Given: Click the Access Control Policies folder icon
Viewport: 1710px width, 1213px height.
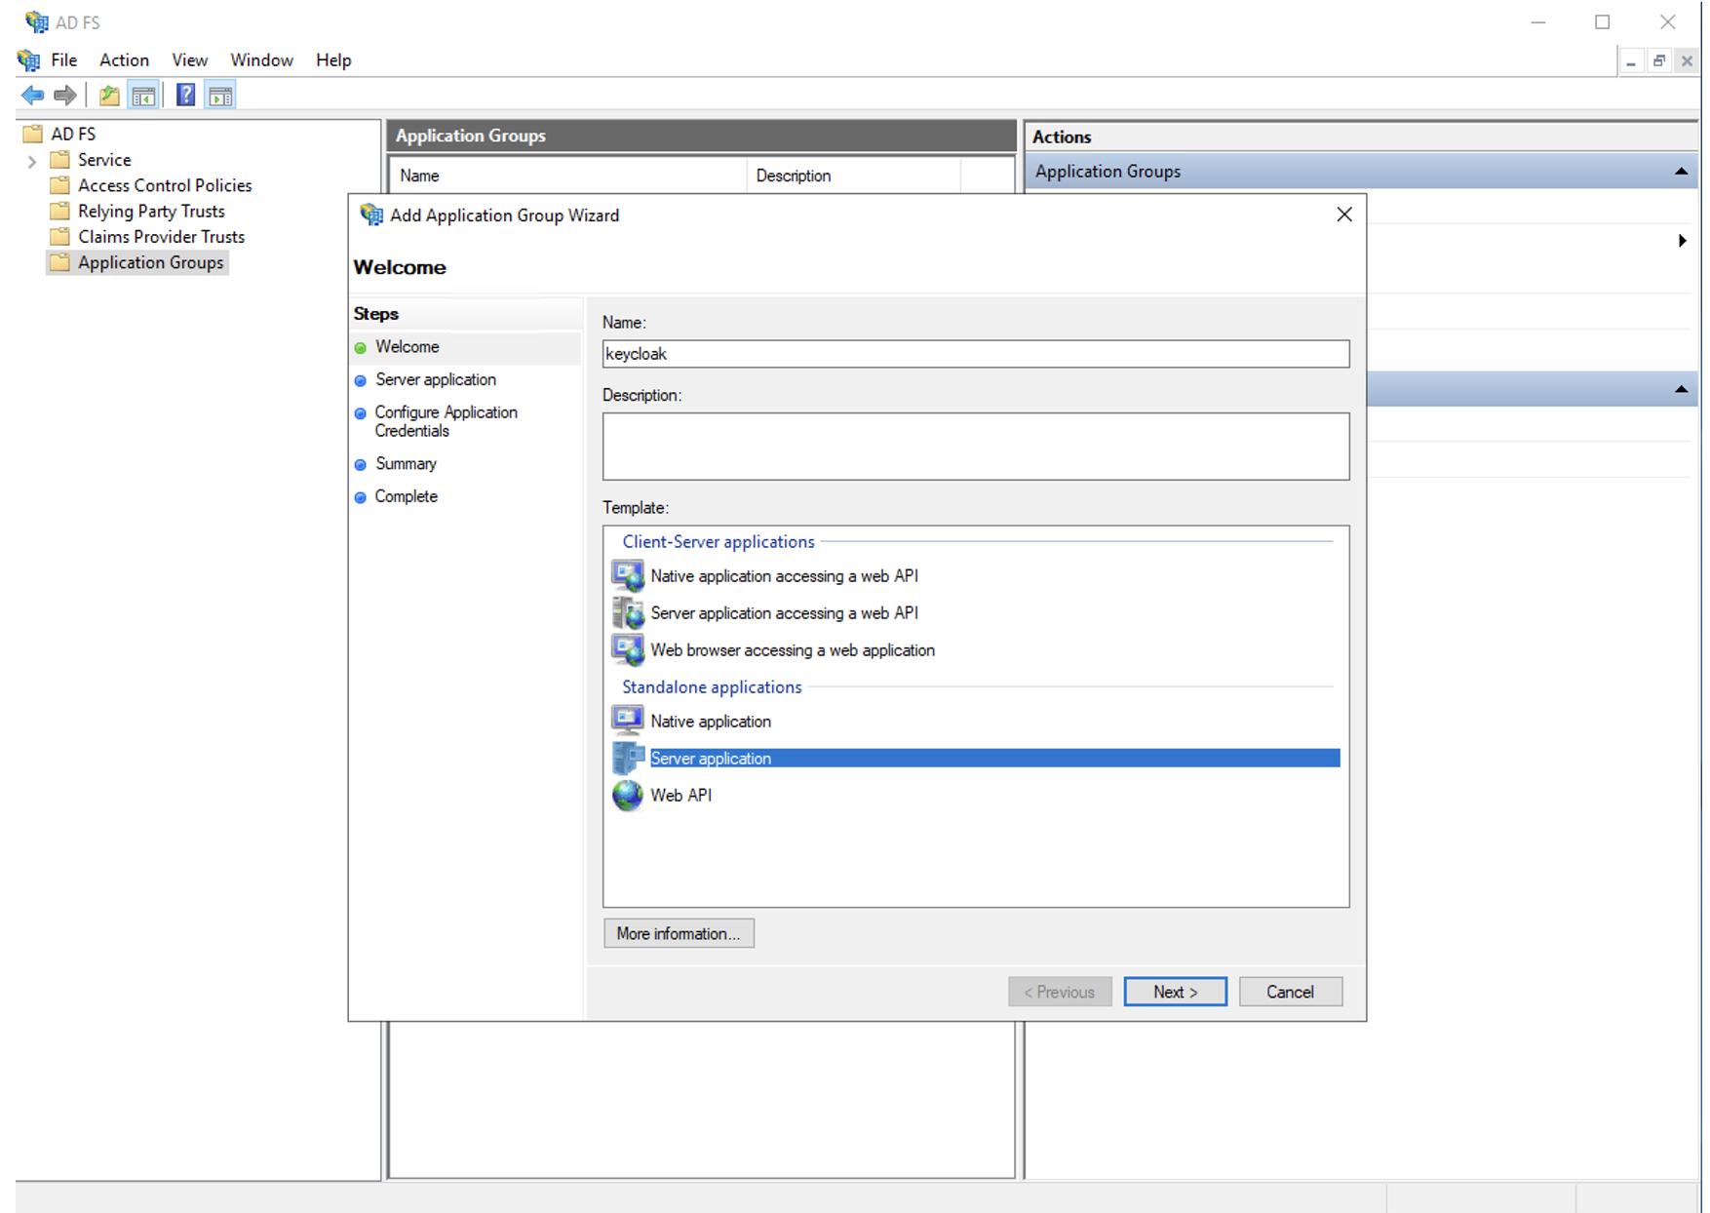Looking at the screenshot, I should tap(60, 185).
